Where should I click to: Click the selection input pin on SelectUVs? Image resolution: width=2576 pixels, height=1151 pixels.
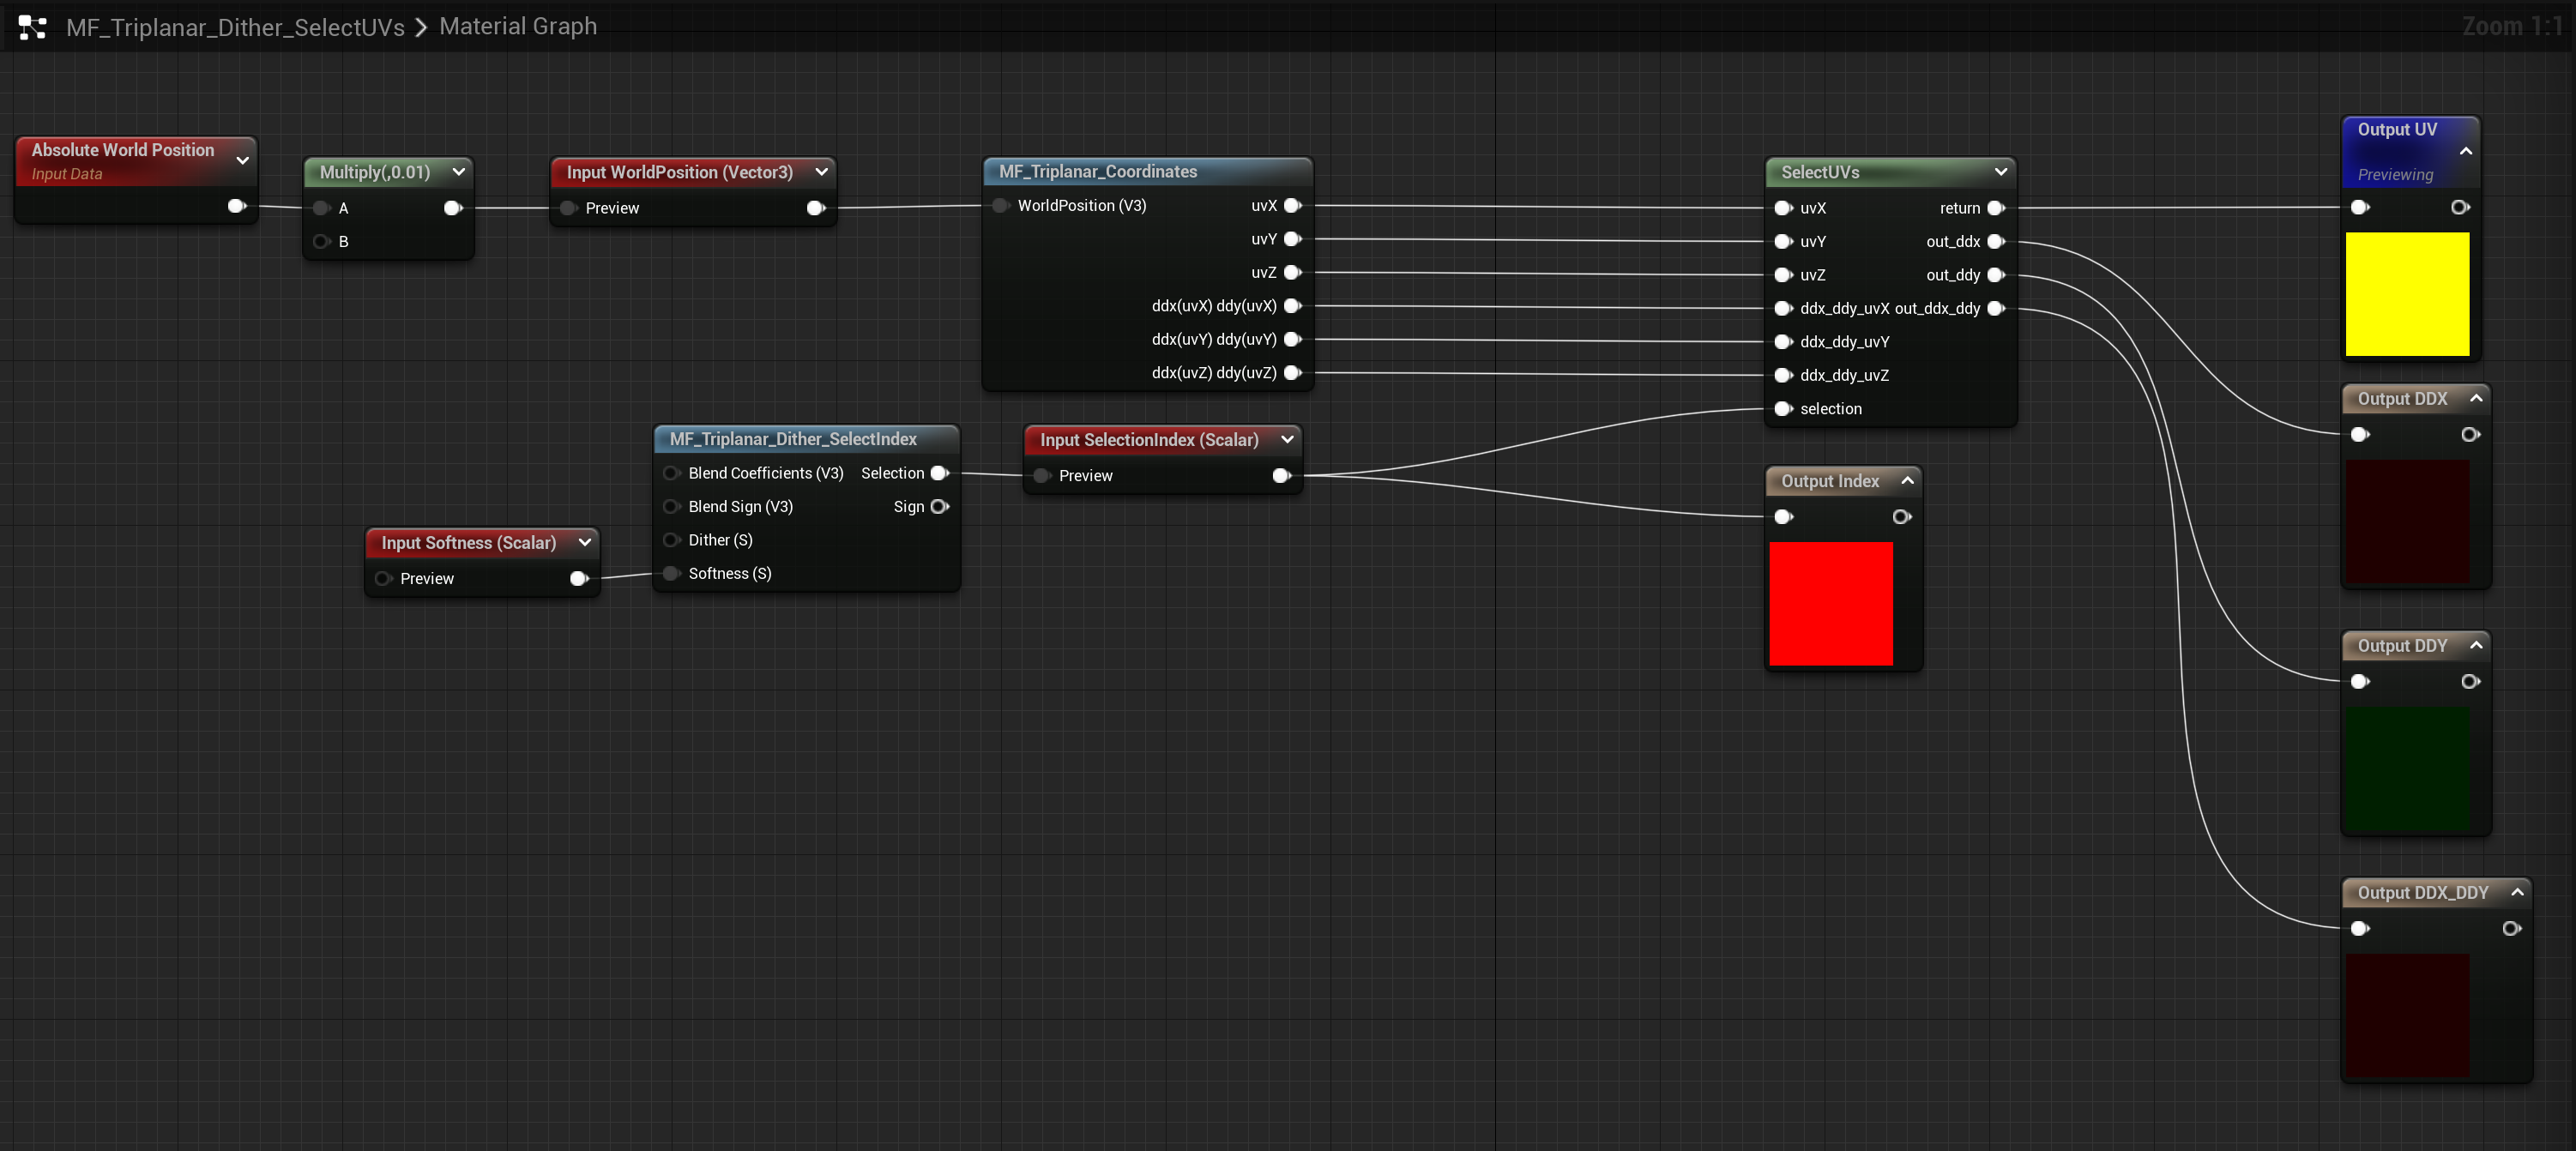point(1784,409)
